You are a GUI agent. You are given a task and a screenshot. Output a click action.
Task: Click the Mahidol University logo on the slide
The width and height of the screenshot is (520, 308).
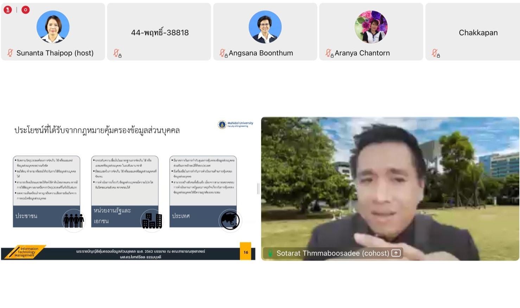click(x=235, y=125)
